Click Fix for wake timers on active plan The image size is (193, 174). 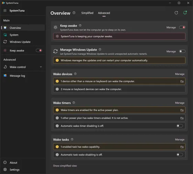182,110
